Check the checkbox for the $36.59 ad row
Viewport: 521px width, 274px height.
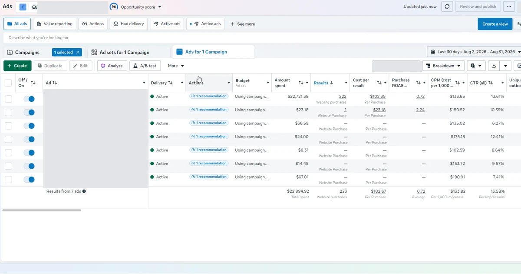pos(8,126)
